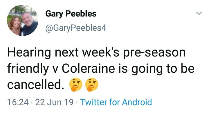Click the 16:24 timestamp
Viewport: 209px width, 115px height.
[x=18, y=102]
